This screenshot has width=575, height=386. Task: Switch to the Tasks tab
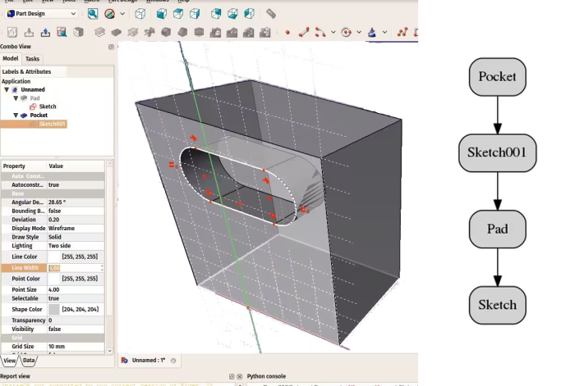pyautogui.click(x=32, y=59)
